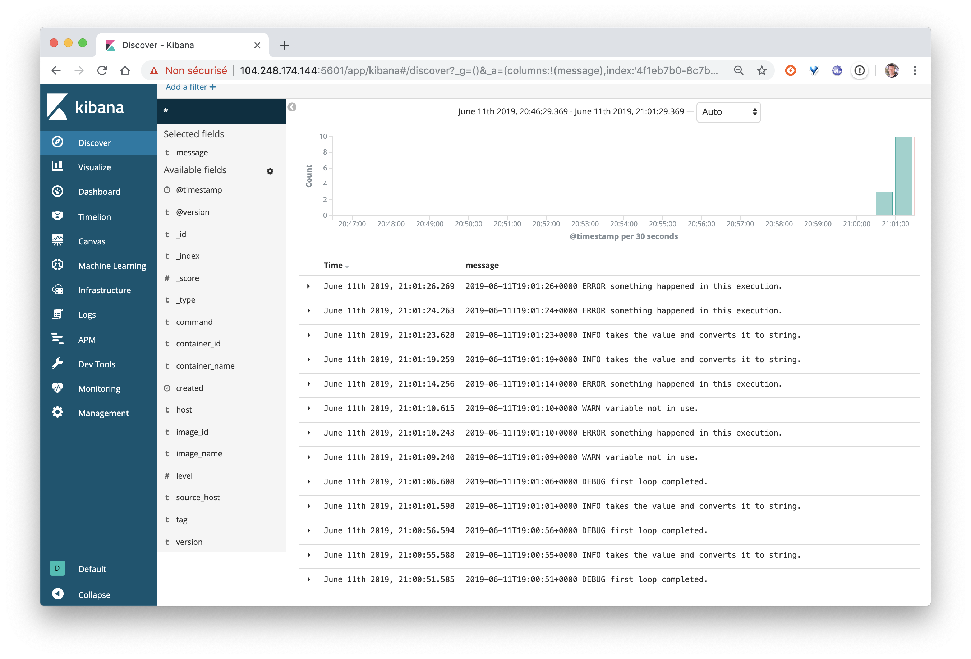The height and width of the screenshot is (659, 971).
Task: Expand the ERROR log entry row
Action: (308, 285)
